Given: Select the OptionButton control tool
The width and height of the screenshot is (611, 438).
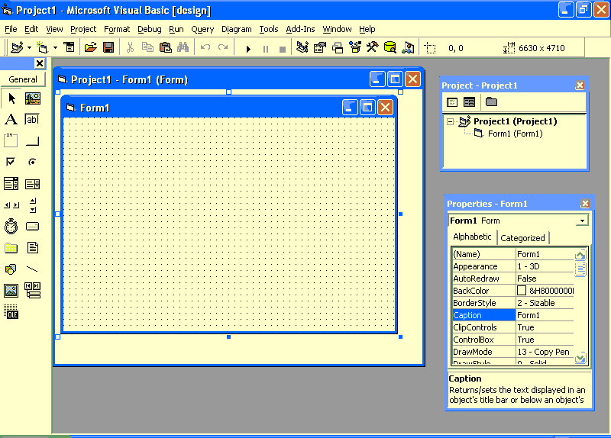Looking at the screenshot, I should (x=33, y=162).
